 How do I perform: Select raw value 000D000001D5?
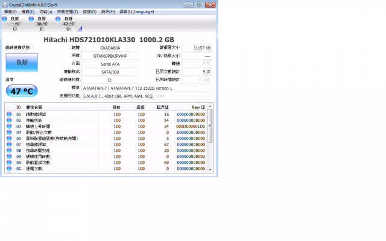(191, 127)
